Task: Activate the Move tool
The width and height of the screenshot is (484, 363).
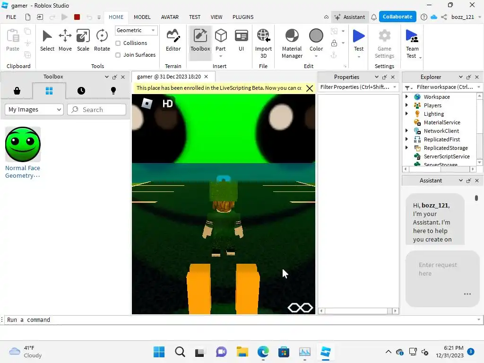Action: [x=65, y=41]
